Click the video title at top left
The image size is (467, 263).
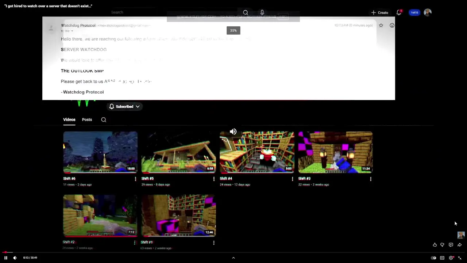point(48,6)
